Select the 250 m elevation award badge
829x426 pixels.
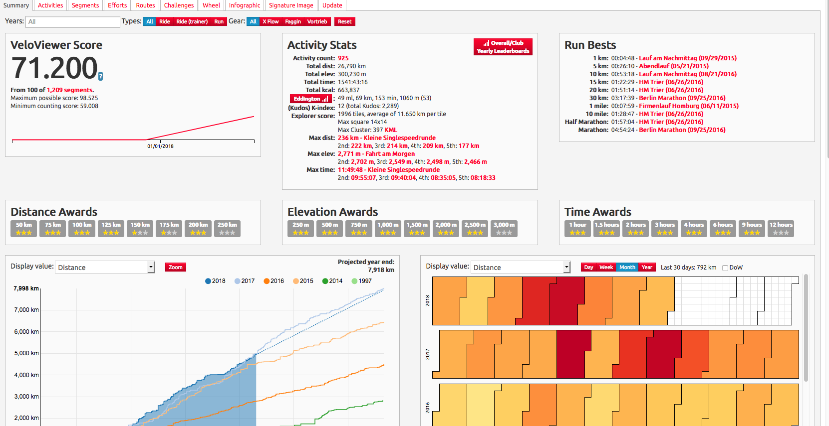[300, 229]
